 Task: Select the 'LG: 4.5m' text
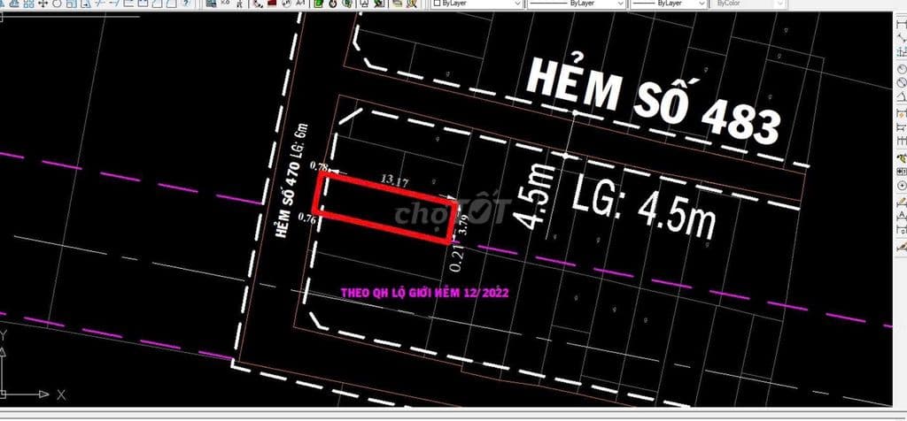pos(643,210)
